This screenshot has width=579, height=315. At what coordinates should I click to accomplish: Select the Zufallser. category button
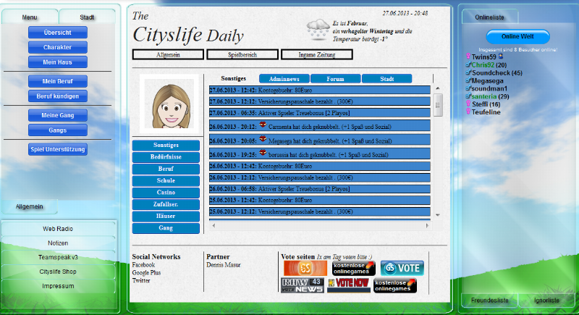166,204
